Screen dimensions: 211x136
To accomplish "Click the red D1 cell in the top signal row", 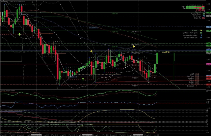I will pos(203,6).
